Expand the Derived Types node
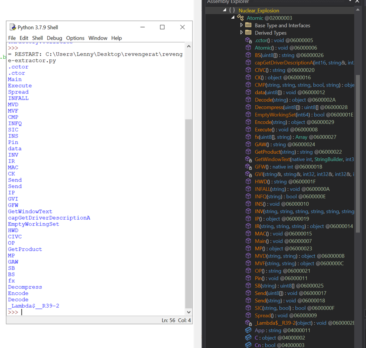 (x=242, y=33)
